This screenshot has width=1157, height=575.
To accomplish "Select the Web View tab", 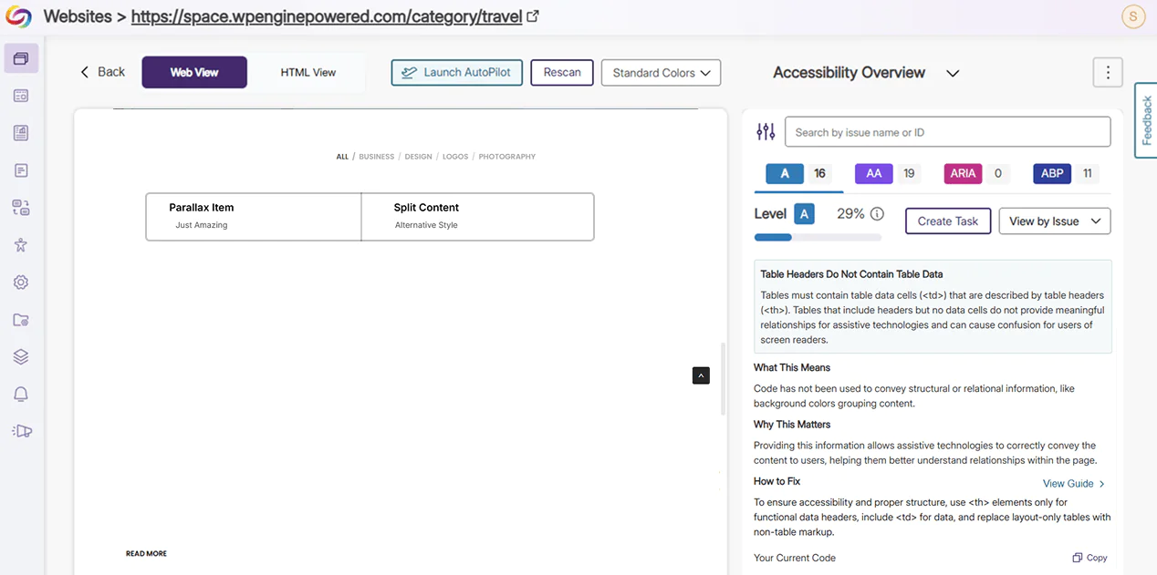I will [193, 72].
